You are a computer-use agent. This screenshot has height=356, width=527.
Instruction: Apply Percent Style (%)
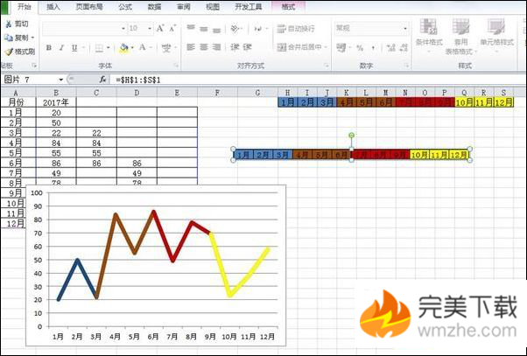pyautogui.click(x=360, y=48)
